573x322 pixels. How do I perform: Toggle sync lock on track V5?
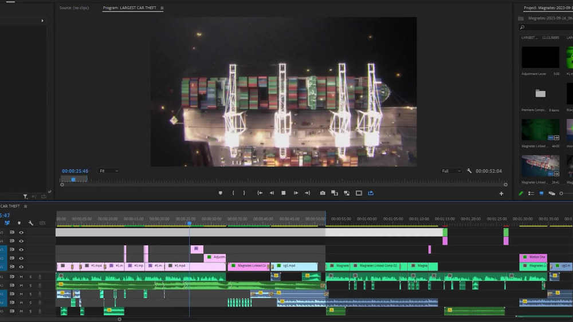point(12,232)
